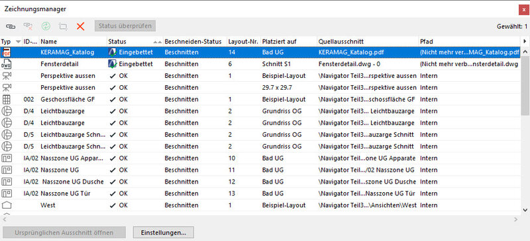This screenshot has height=241, width=530.
Task: Select Nasszone UG Apparate row name
Action: (72, 158)
